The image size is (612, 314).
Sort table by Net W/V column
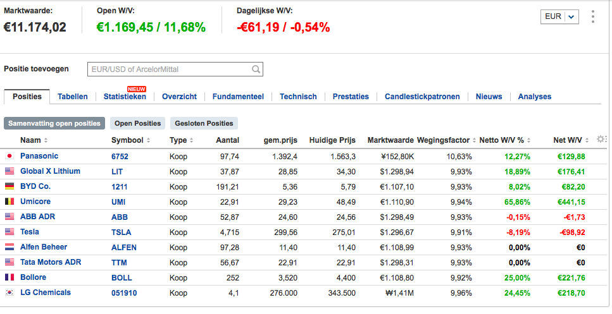(571, 140)
